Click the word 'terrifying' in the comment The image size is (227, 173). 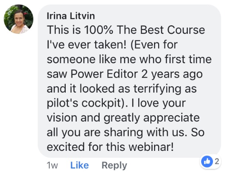(157, 89)
